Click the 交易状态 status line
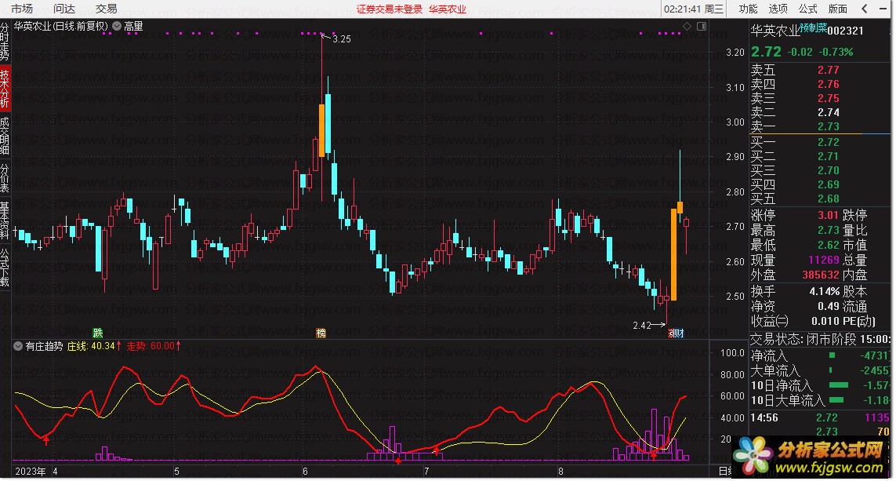Screen dimensions: 896x481 pyautogui.click(x=821, y=339)
